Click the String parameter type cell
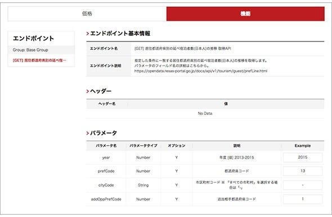The image size is (332, 217). coord(143,185)
